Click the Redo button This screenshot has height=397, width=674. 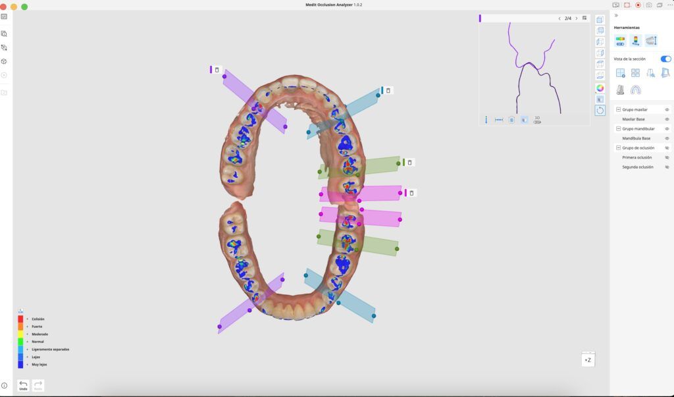(38, 385)
